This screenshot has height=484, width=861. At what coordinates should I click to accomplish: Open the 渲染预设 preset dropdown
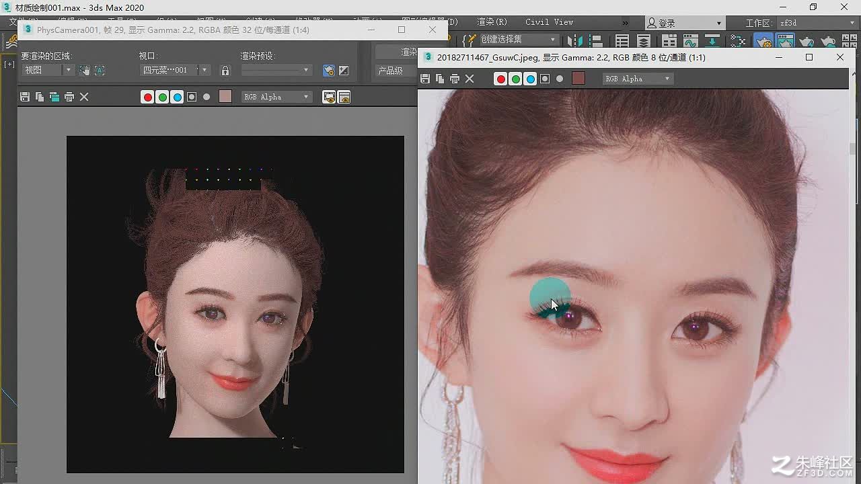coord(276,70)
